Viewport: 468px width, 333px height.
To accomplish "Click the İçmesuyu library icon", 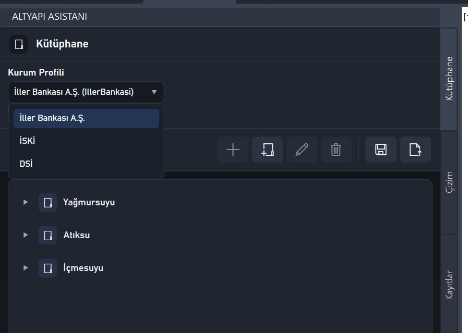I will (x=48, y=268).
